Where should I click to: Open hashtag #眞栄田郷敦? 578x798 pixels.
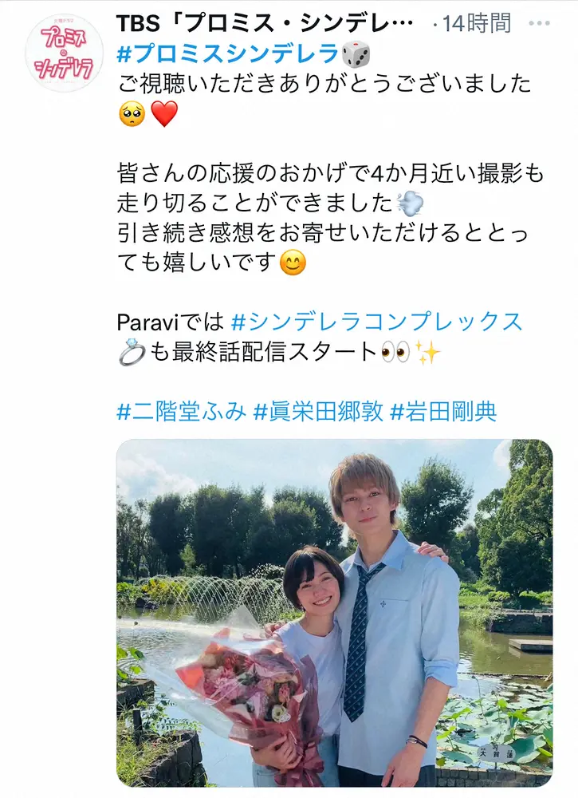tap(318, 412)
